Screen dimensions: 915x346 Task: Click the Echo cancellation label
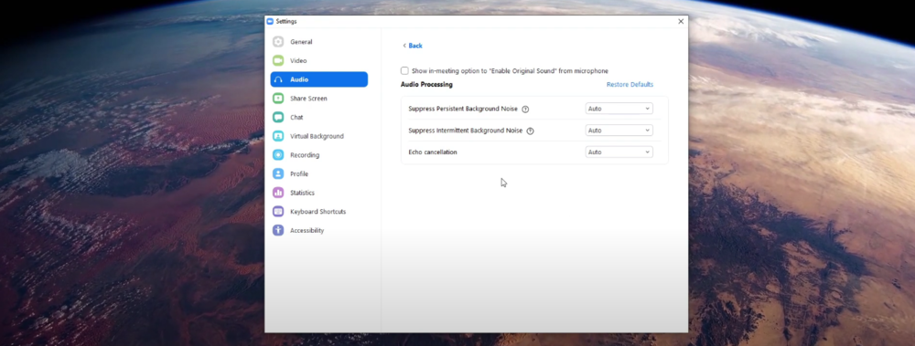click(x=433, y=152)
